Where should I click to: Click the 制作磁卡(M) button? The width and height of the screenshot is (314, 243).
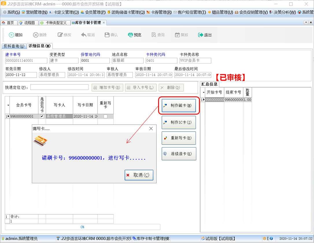[179, 106]
